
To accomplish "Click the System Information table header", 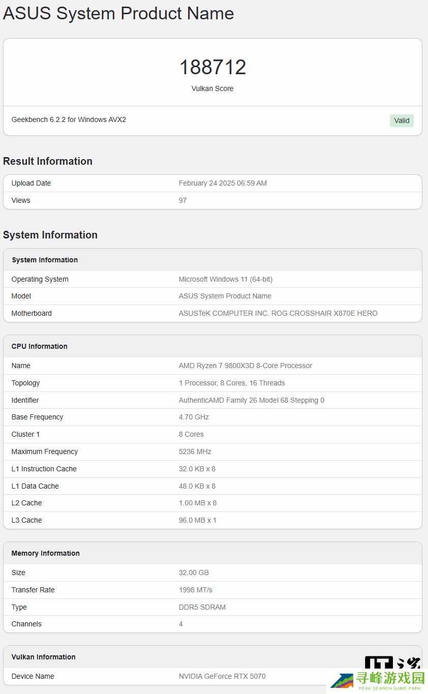I will pyautogui.click(x=45, y=260).
